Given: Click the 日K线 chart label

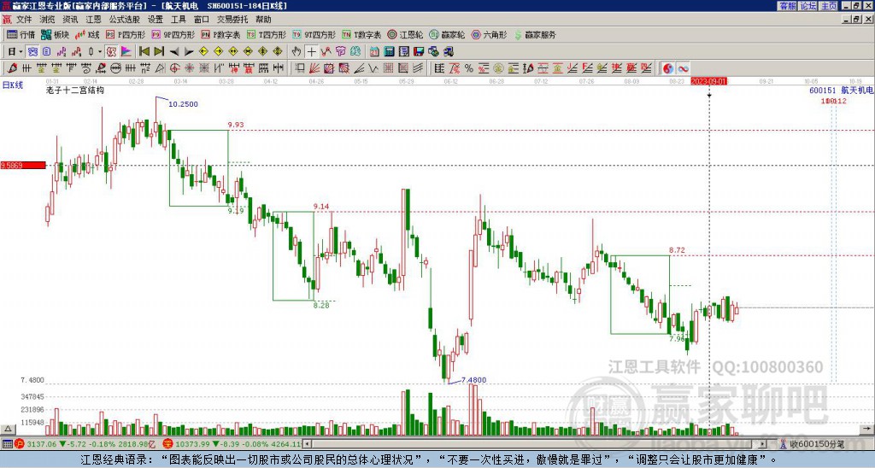Looking at the screenshot, I should [12, 85].
